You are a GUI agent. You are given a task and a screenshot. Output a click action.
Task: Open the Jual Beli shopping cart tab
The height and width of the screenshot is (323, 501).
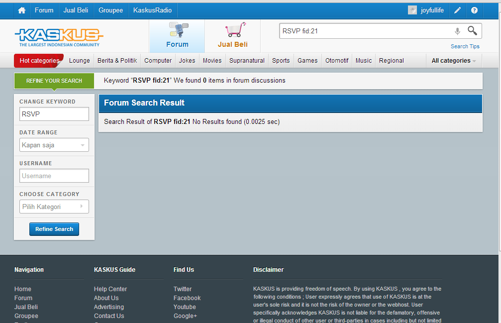click(233, 36)
